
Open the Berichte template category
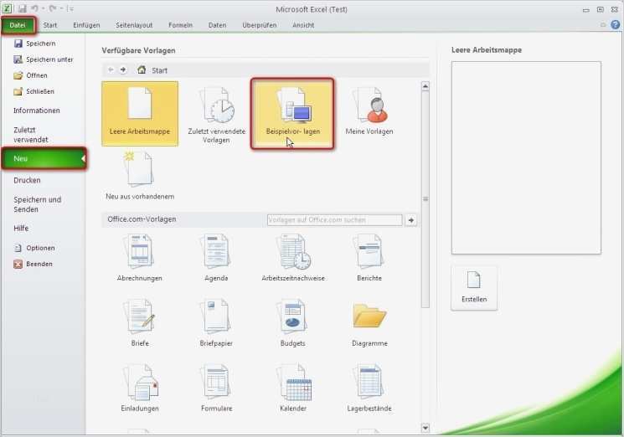point(369,258)
